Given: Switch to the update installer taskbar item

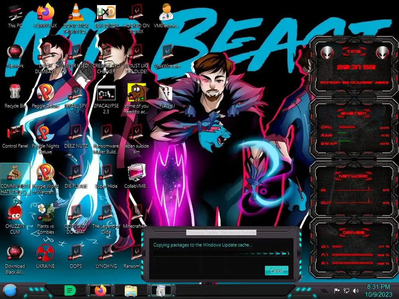Looking at the screenshot, I should tap(161, 290).
